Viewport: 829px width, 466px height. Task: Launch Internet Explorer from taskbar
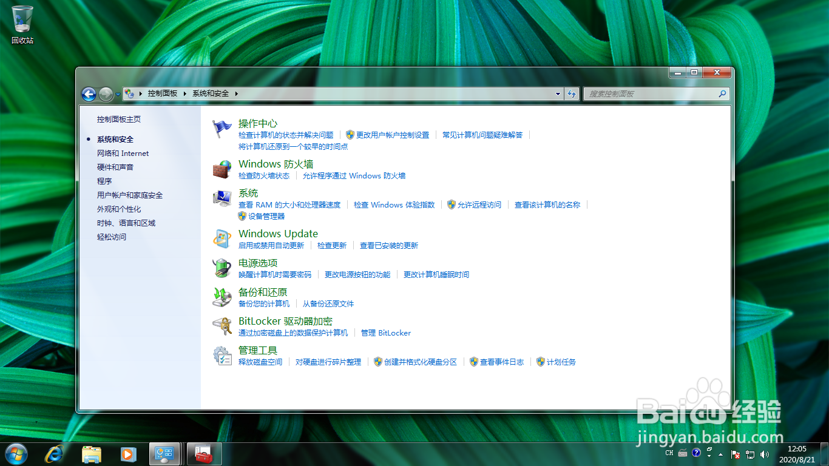click(55, 454)
